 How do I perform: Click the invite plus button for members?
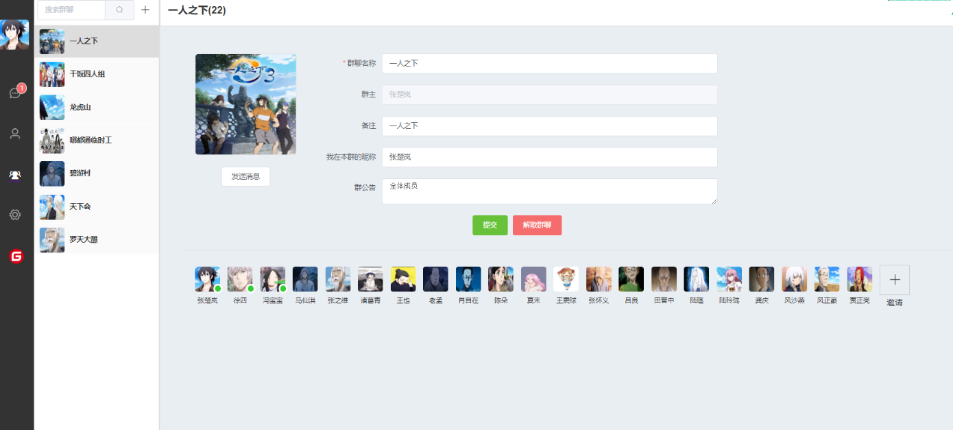coord(894,280)
